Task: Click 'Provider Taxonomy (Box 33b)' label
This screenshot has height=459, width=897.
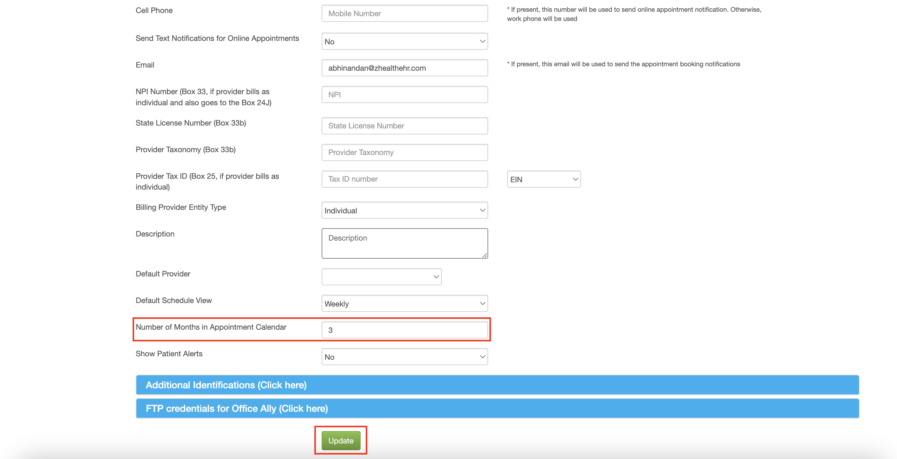Action: pos(186,150)
